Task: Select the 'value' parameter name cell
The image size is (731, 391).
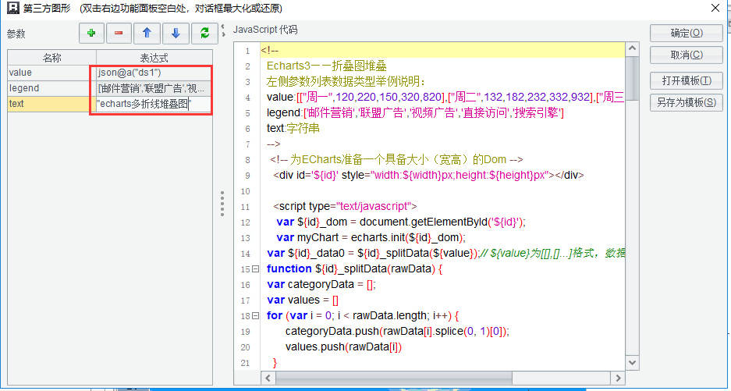Action: [48, 73]
